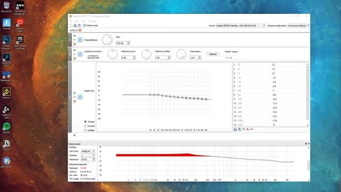The width and height of the screenshot is (341, 192).
Task: Click the Attenuation spinbox arrows
Action: click(x=199, y=58)
